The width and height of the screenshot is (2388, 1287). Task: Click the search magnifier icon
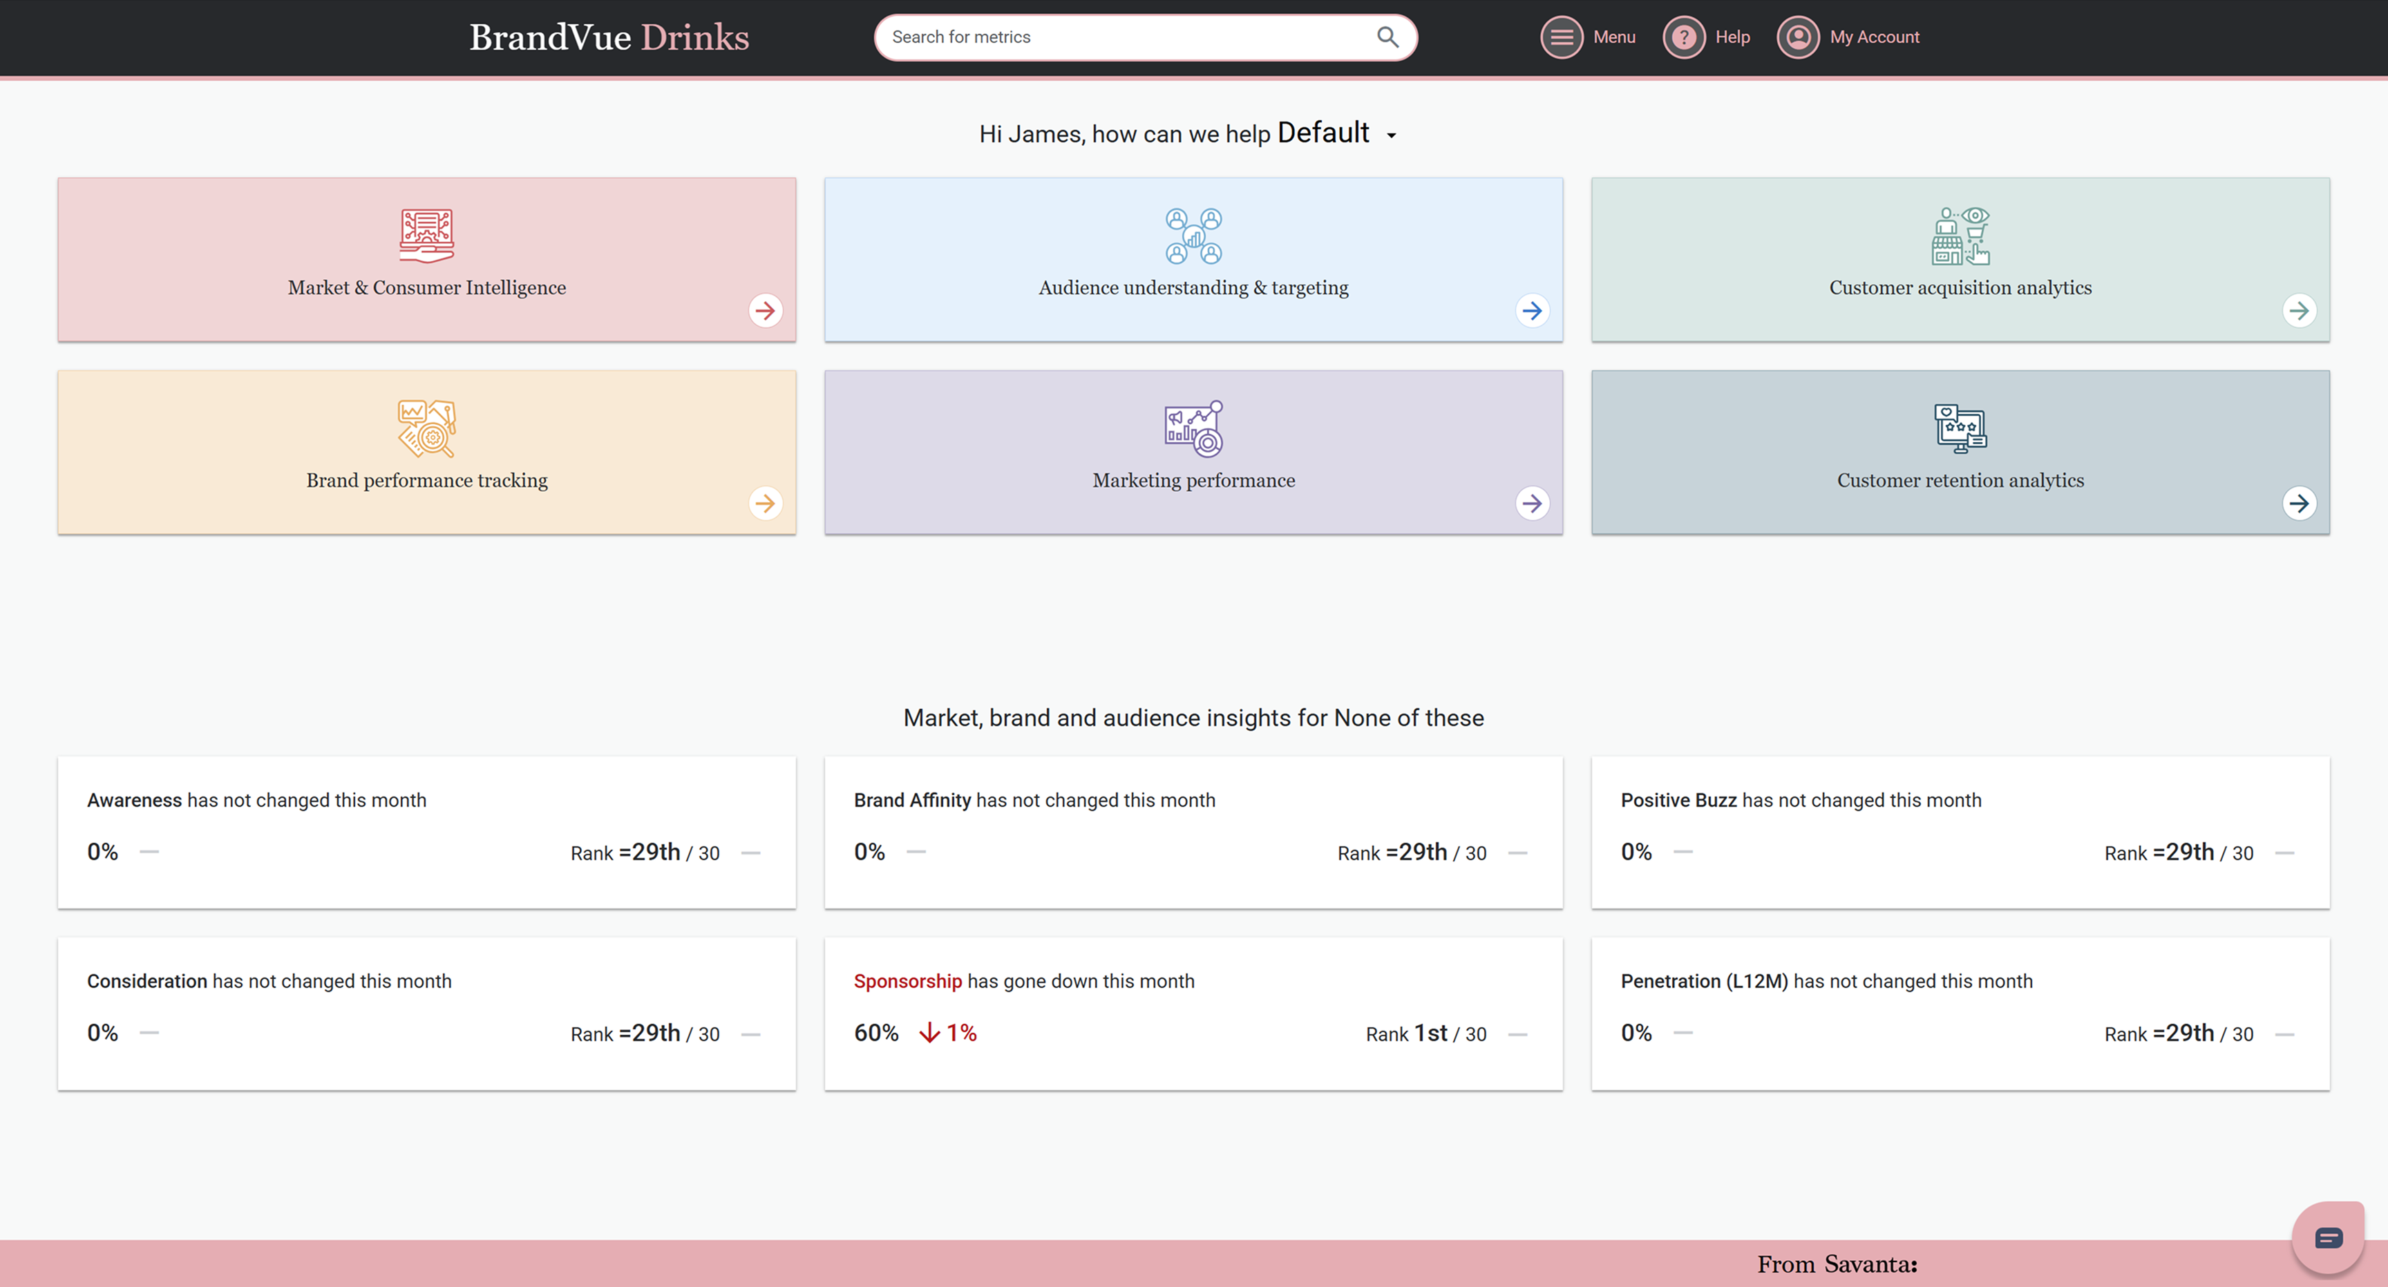click(1387, 37)
